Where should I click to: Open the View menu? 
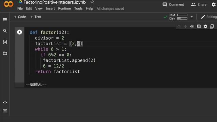click(x=39, y=8)
